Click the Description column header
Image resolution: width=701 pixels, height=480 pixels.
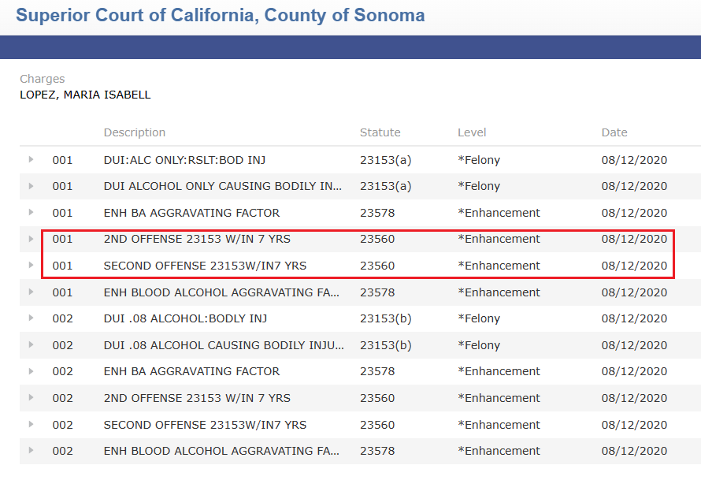(135, 132)
